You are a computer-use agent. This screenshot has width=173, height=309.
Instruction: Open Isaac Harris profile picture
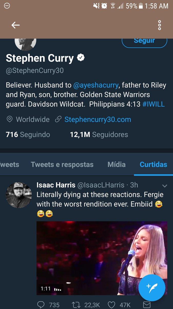(19, 195)
